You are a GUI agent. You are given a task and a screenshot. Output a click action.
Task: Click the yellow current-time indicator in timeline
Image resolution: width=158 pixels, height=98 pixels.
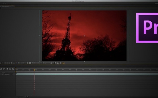point(34,70)
